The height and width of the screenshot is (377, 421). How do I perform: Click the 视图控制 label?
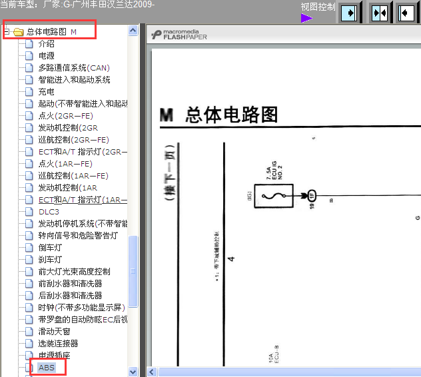(x=318, y=7)
